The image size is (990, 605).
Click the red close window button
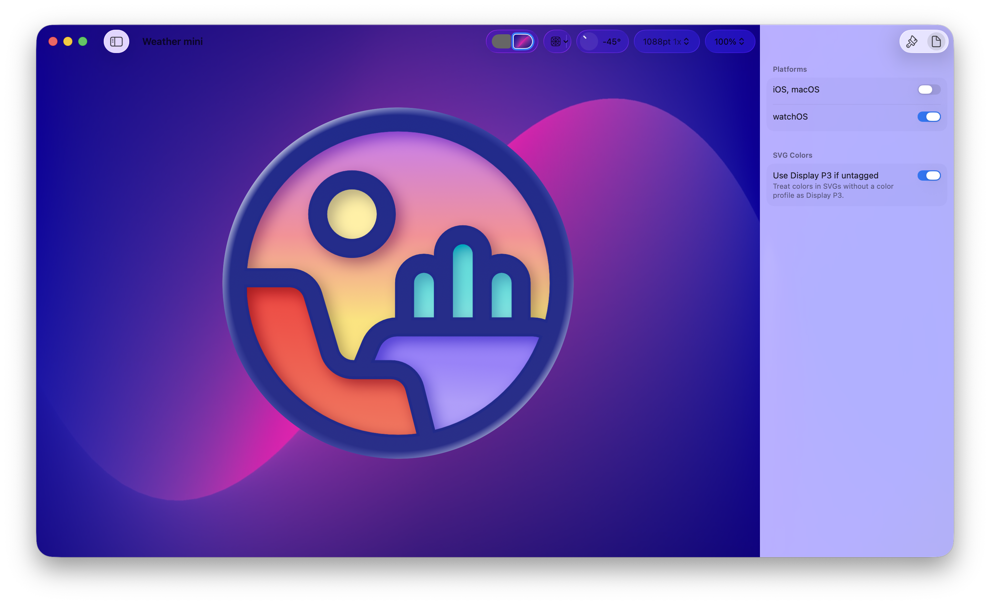pos(53,41)
